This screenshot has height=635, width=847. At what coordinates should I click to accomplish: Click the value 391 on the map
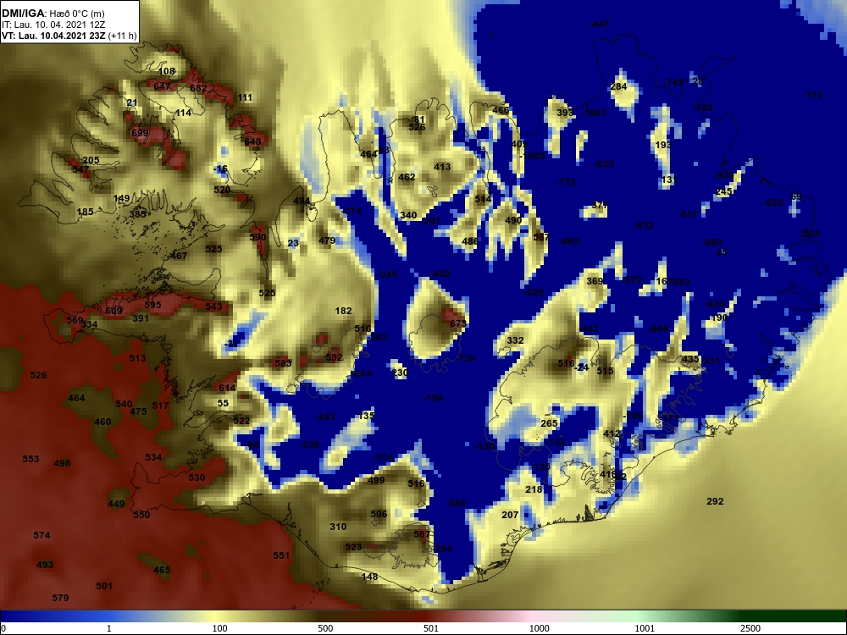141,318
